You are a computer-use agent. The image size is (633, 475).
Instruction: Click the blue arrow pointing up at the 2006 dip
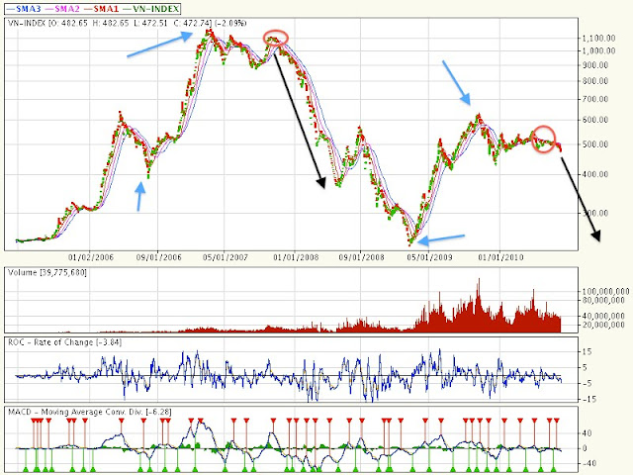pyautogui.click(x=141, y=195)
